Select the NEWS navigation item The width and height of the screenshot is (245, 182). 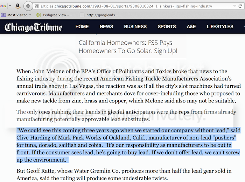(106, 27)
